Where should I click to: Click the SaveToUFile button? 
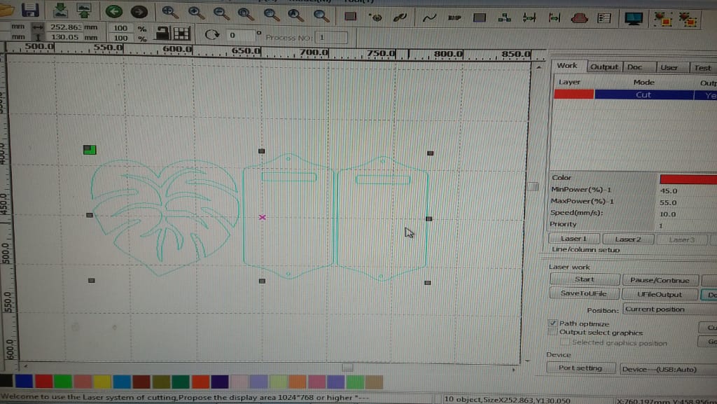click(x=584, y=293)
